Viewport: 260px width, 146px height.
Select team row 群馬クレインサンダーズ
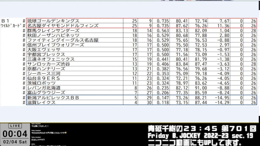(141, 31)
